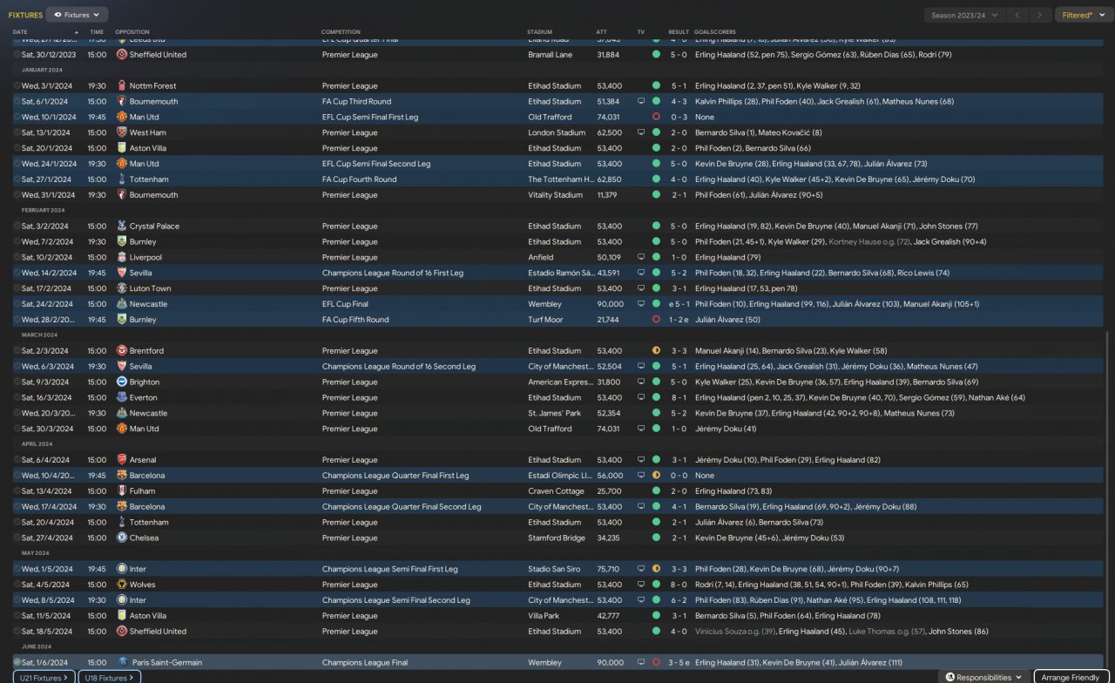
Task: Click the 'Wed, 3/1/2024' date cell
Action: [48, 86]
